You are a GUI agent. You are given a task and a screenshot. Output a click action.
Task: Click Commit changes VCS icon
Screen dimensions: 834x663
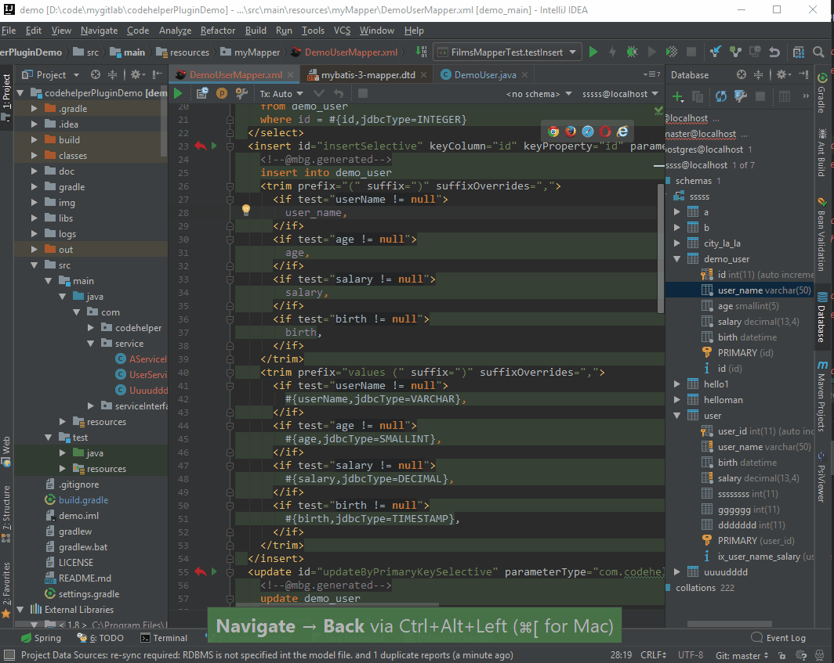click(x=735, y=52)
